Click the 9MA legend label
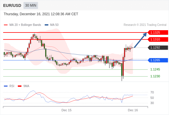Screen dimensions: 169x115 click(x=26, y=86)
